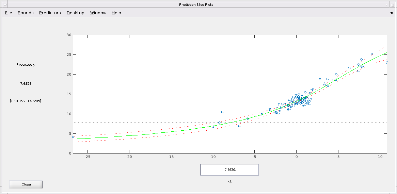397x194 pixels.
Task: Click the Prediction Slice Plots title bar
Action: coord(196,4)
